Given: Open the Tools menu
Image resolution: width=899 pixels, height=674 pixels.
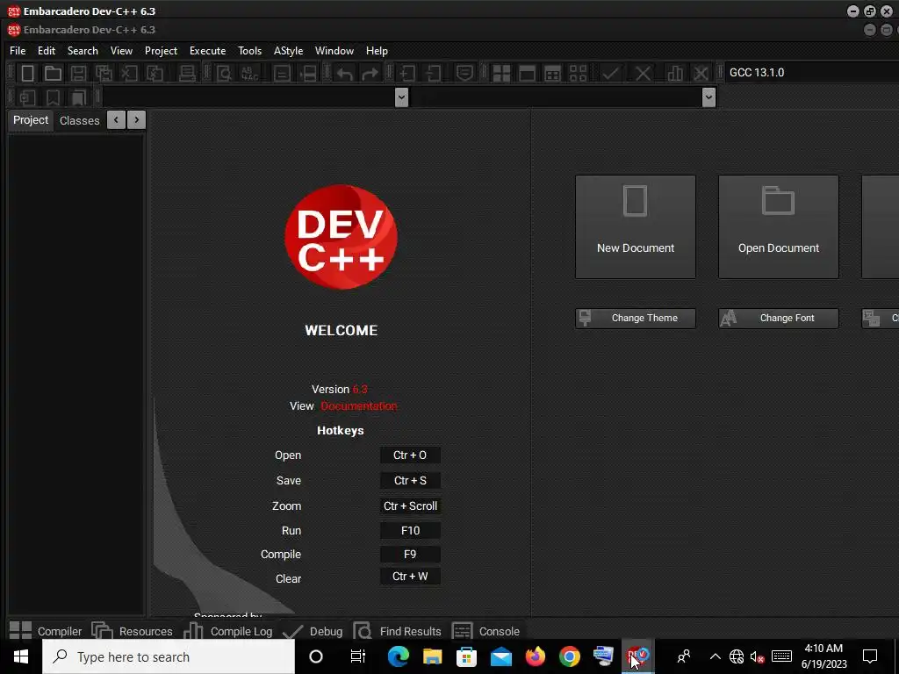Looking at the screenshot, I should (x=250, y=51).
